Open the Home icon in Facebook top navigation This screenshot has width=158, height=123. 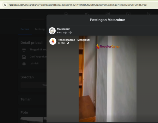coord(66,13)
